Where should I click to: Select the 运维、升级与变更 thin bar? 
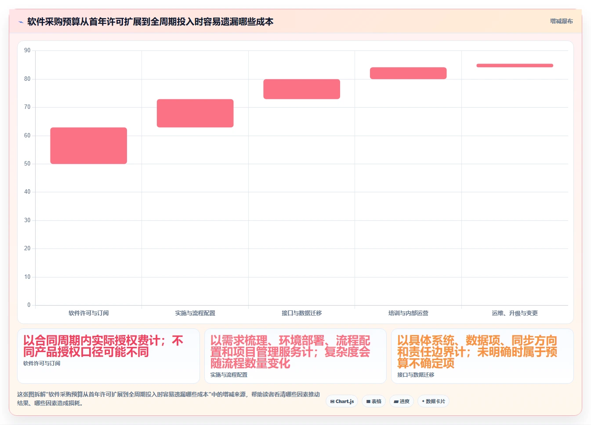515,65
